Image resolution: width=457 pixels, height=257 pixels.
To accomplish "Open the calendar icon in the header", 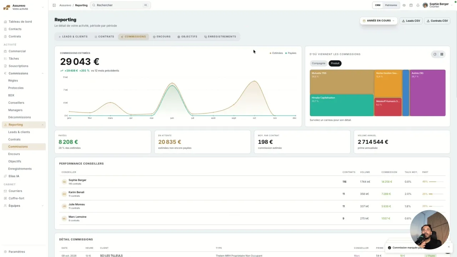I will pos(411,5).
